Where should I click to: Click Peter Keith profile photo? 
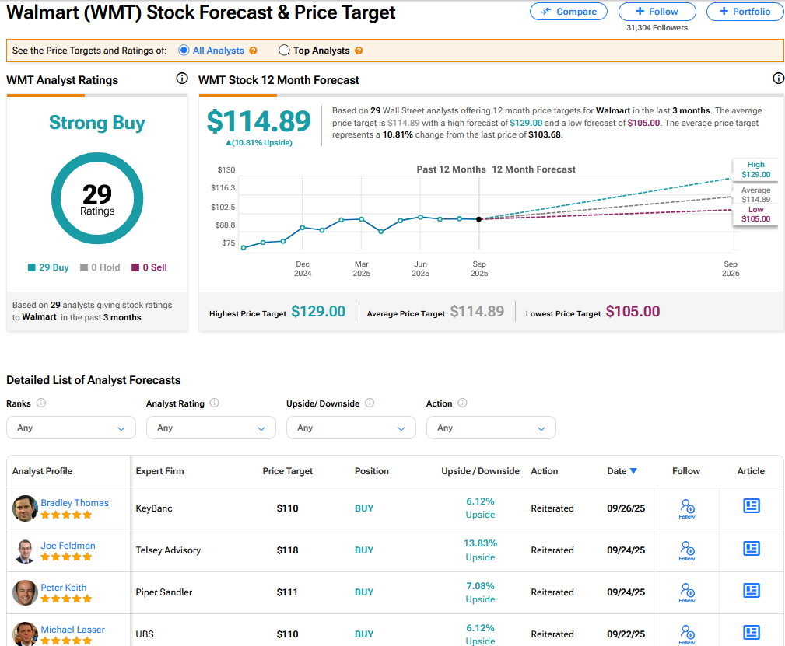(x=25, y=592)
